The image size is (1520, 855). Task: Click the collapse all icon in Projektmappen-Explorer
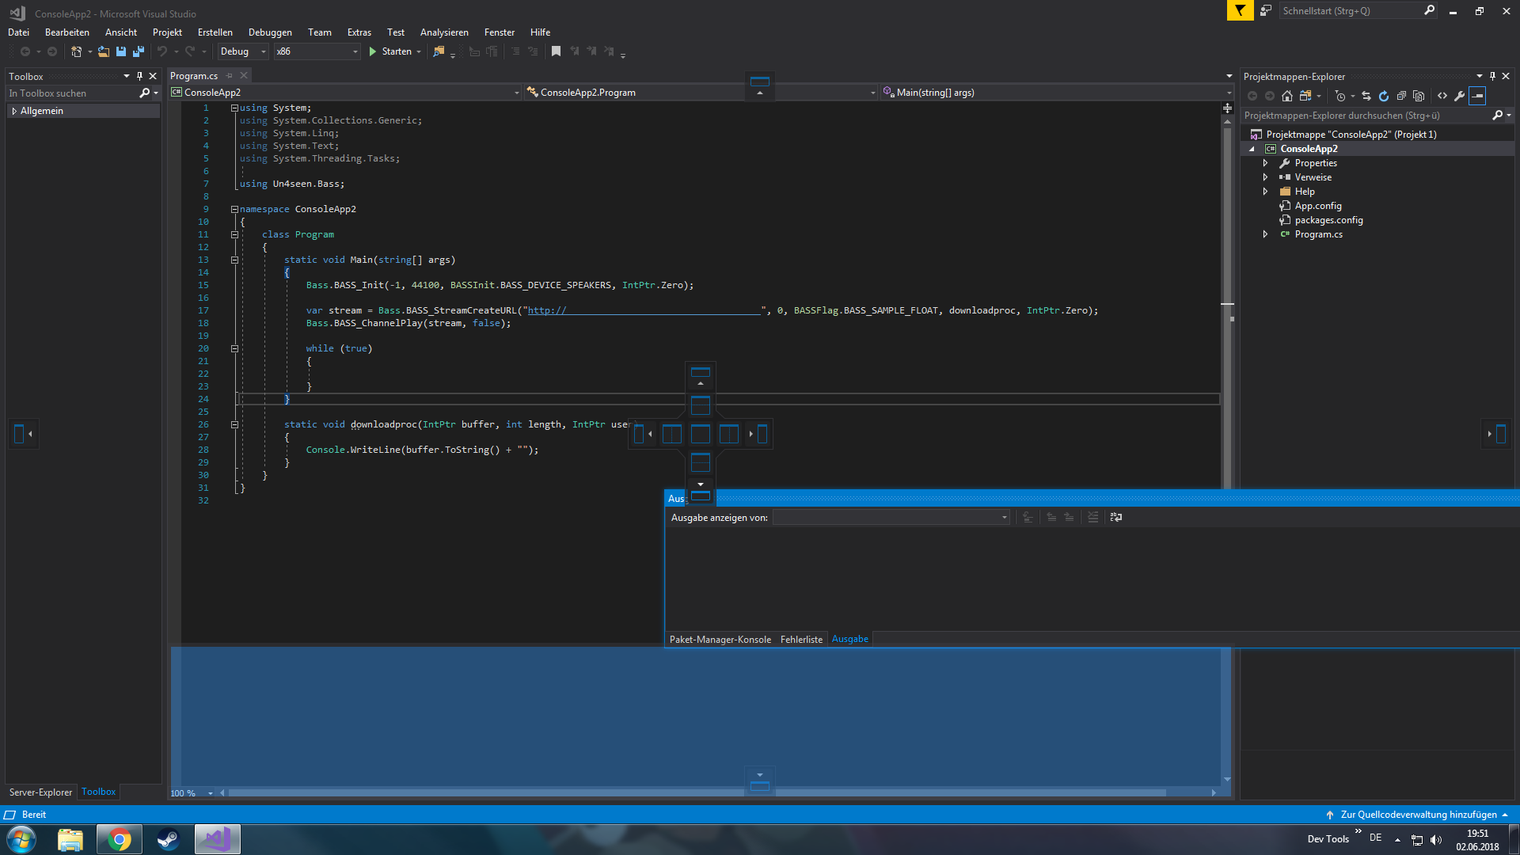pos(1401,96)
